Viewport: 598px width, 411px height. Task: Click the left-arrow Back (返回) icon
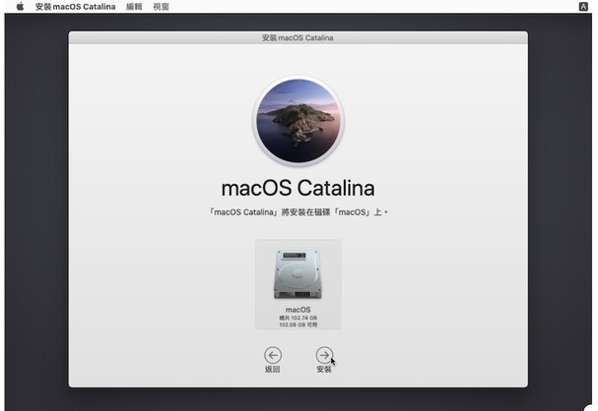[x=273, y=355]
